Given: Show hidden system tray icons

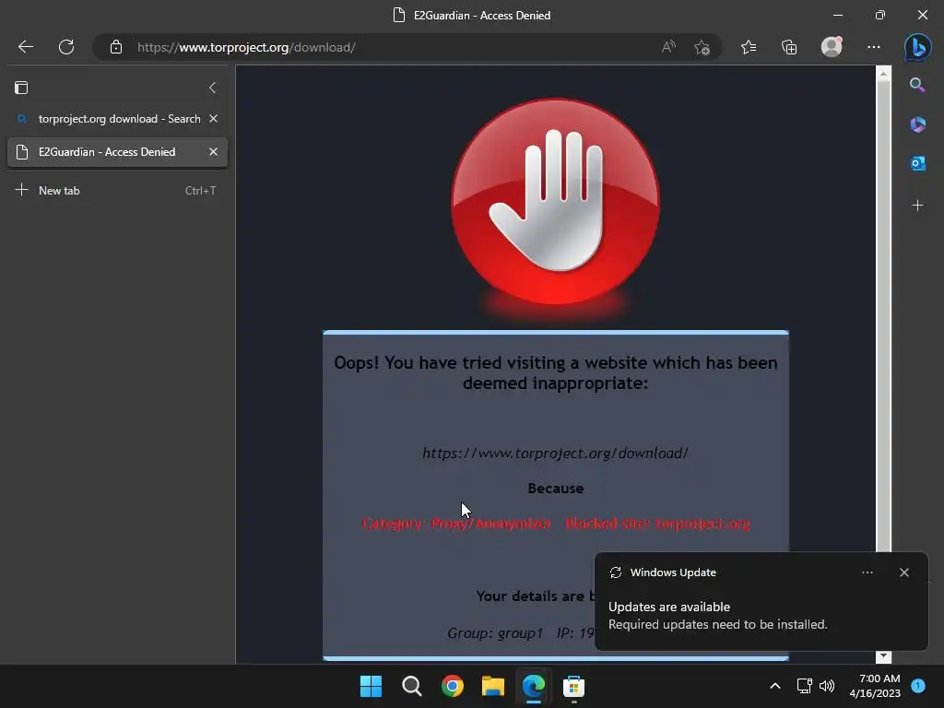Looking at the screenshot, I should coord(775,686).
